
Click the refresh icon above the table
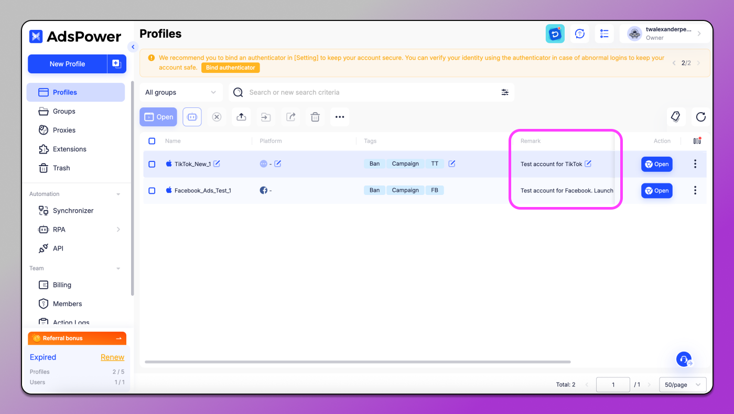(x=700, y=117)
